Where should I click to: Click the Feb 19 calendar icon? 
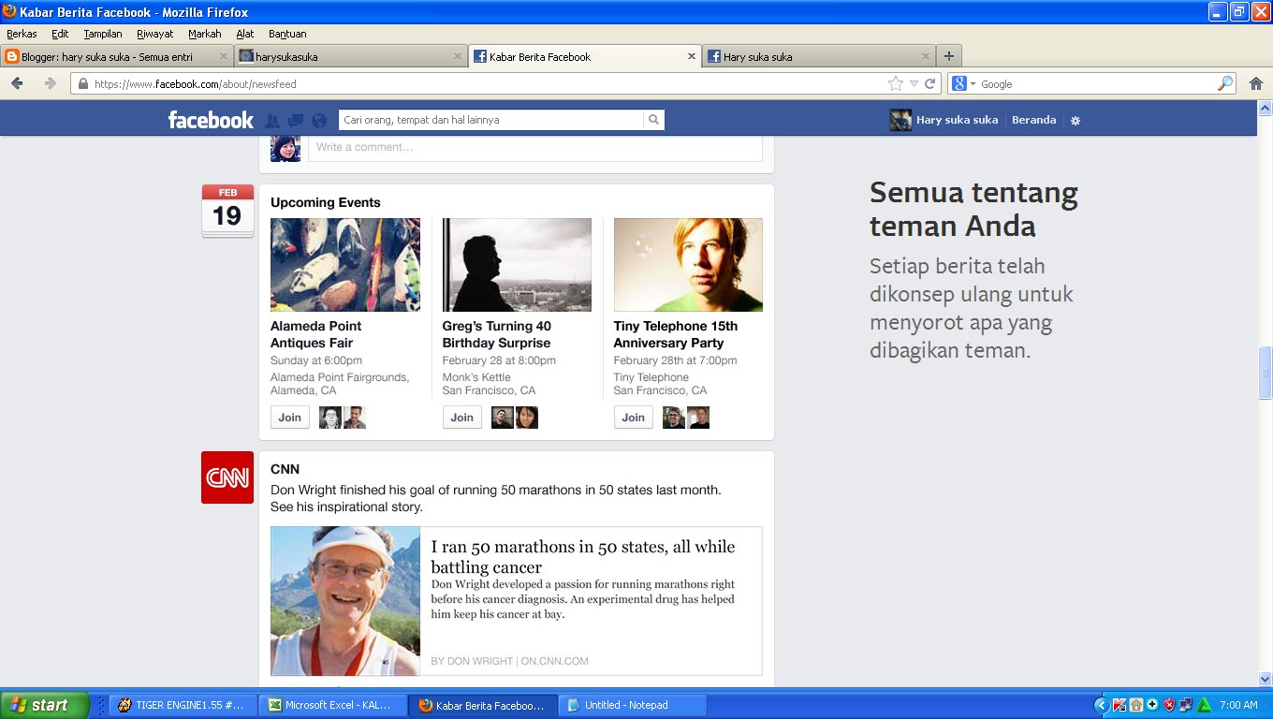[x=227, y=211]
